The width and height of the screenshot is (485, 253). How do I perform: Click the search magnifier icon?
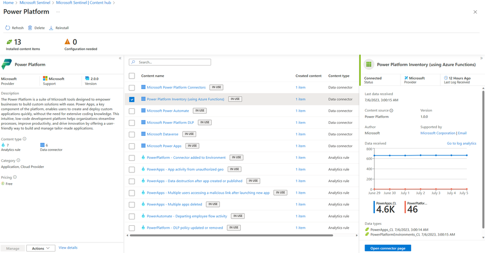pos(134,62)
